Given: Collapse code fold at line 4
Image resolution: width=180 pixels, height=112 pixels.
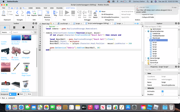Looking at the screenshot, I should [x=44, y=33].
